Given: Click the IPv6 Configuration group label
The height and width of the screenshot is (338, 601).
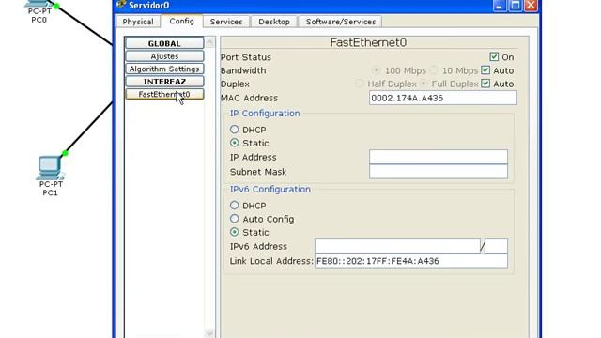Looking at the screenshot, I should point(270,189).
